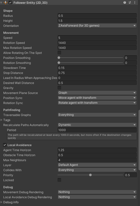Click the Period value field
The height and width of the screenshot is (206, 140).
[97, 130]
